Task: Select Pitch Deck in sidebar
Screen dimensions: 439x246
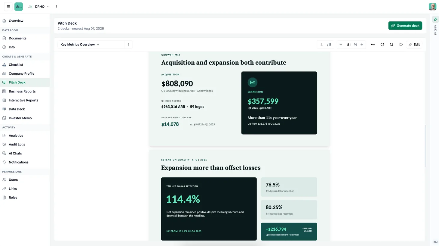Action: pos(17,82)
